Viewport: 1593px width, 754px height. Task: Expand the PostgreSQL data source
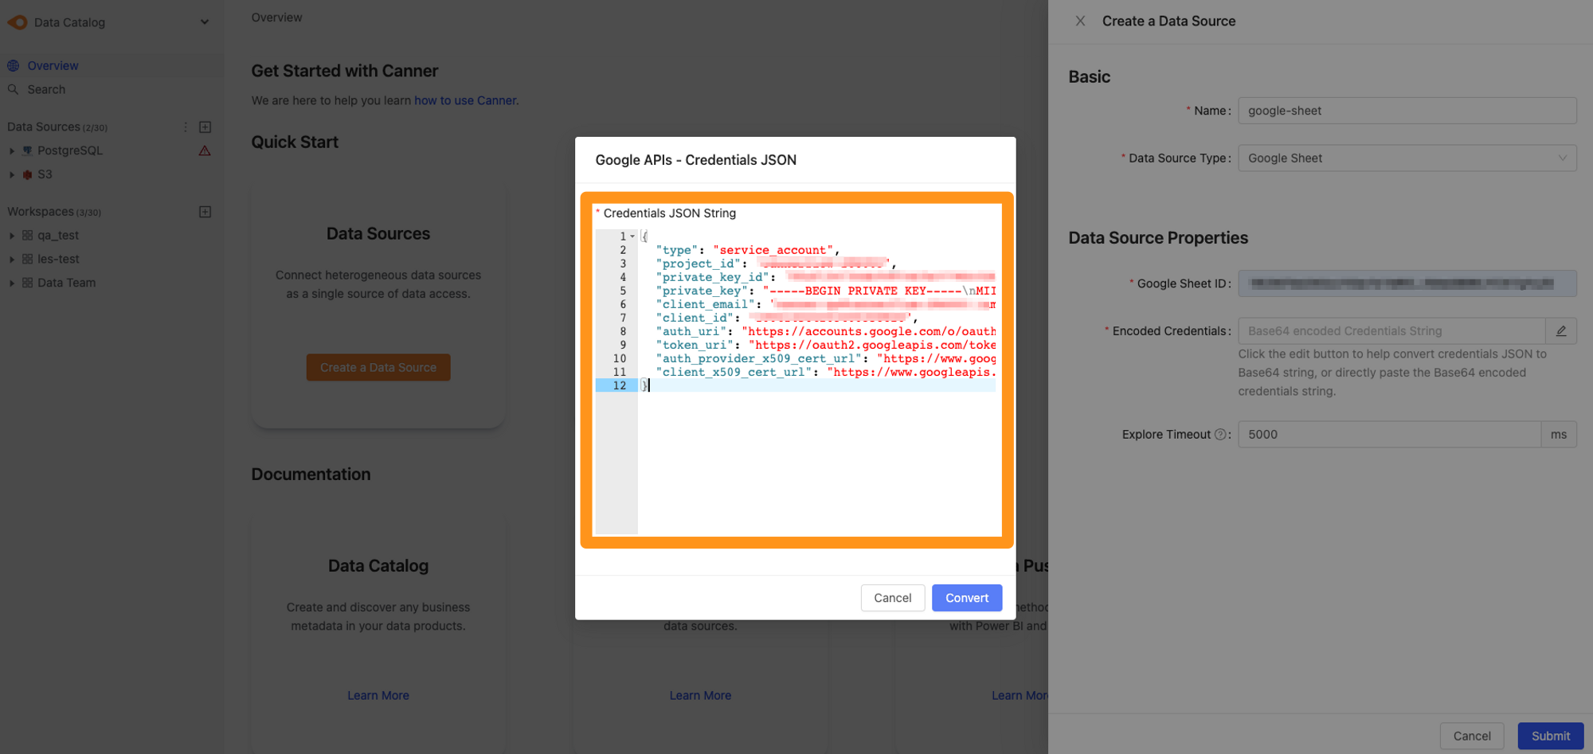[12, 150]
